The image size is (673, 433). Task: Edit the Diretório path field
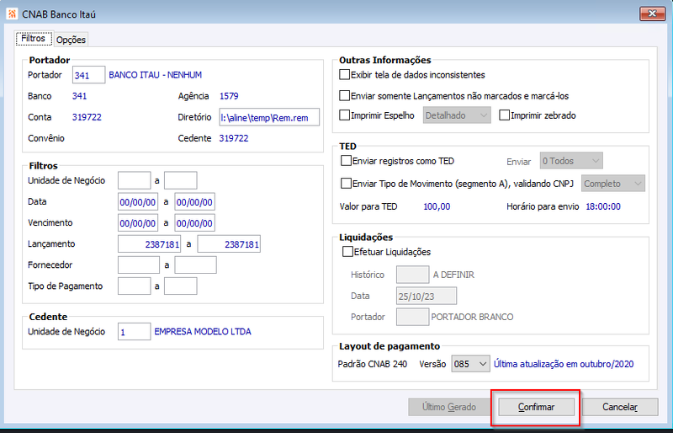269,117
